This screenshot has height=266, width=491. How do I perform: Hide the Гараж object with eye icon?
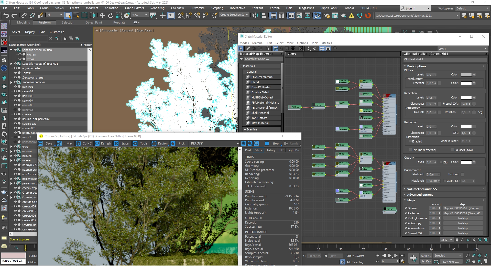click(15, 73)
